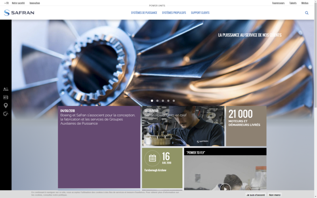Open the Safran Power Units en bref thumbnail
This screenshot has height=198, width=317.
183,126
